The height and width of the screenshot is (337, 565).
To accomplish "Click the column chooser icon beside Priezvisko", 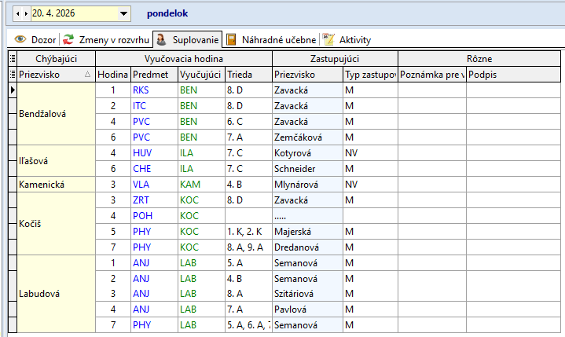I will point(12,74).
